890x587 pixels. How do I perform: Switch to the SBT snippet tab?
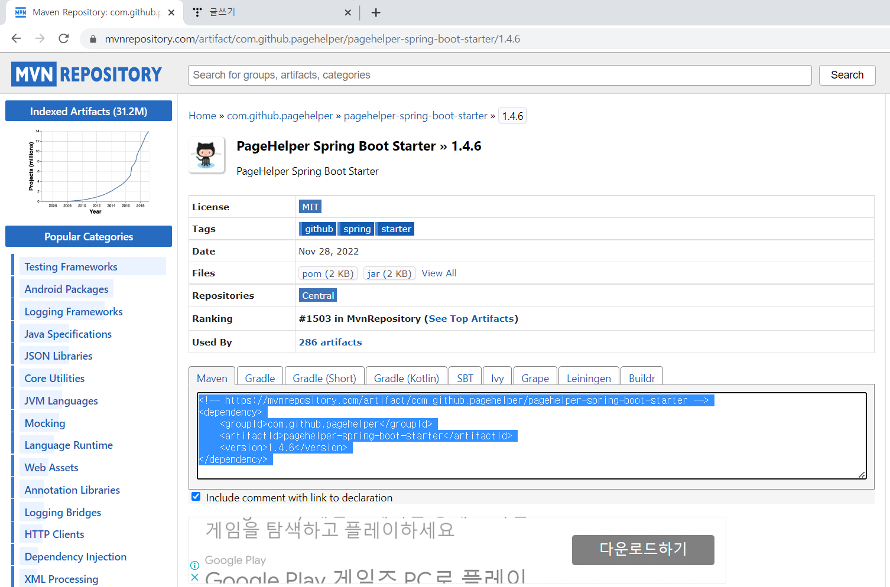465,378
